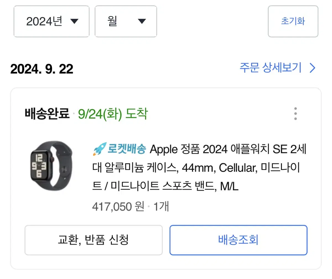
Task: Click the 교환, 반품 신청 button
Action: (94, 240)
